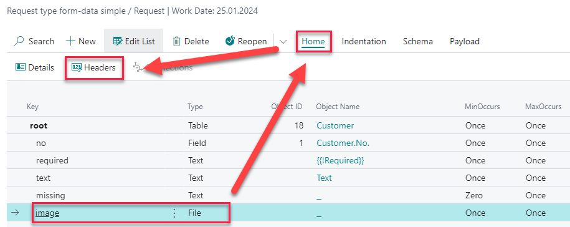Open the Payload menu

(x=465, y=41)
